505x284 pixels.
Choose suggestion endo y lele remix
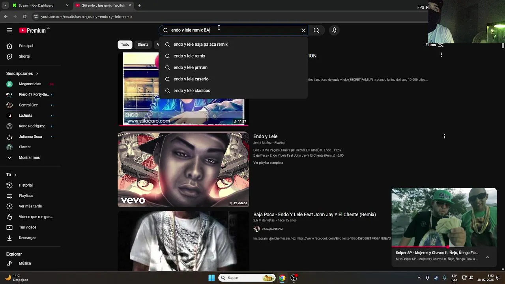point(233,56)
